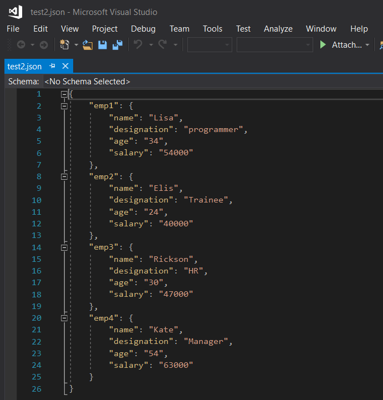Open the Attach dropdown arrow
Viewport: 383px width, 400px height.
pos(367,45)
